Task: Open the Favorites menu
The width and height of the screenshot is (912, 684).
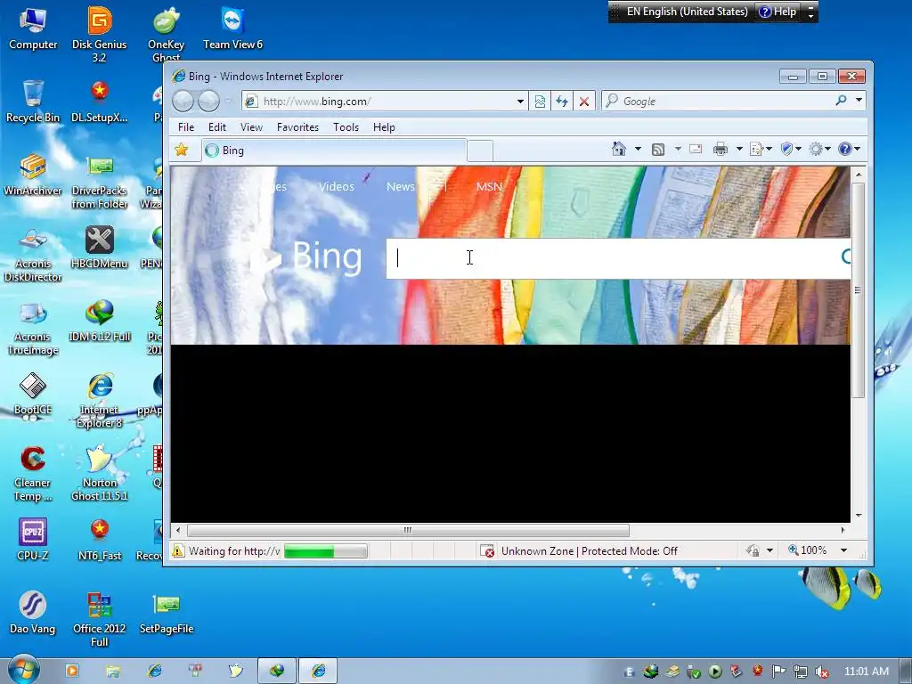Action: 297,126
